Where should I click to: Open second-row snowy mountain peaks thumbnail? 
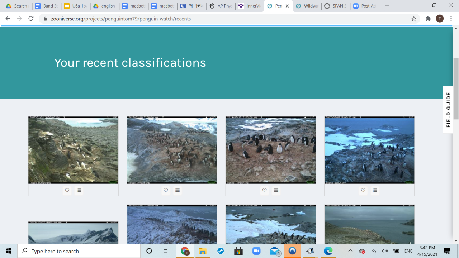[73, 233]
